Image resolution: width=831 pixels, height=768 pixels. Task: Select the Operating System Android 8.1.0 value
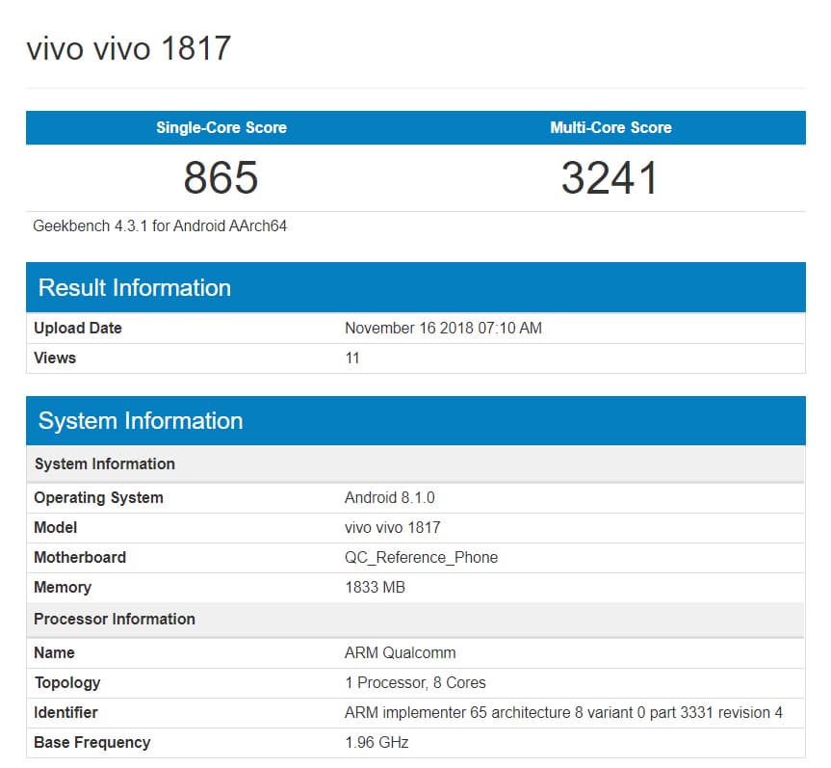click(390, 498)
